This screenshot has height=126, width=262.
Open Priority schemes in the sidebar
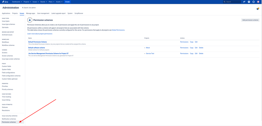(8, 90)
